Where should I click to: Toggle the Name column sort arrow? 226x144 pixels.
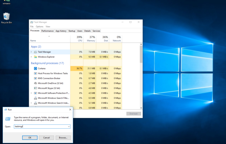[x=49, y=36]
